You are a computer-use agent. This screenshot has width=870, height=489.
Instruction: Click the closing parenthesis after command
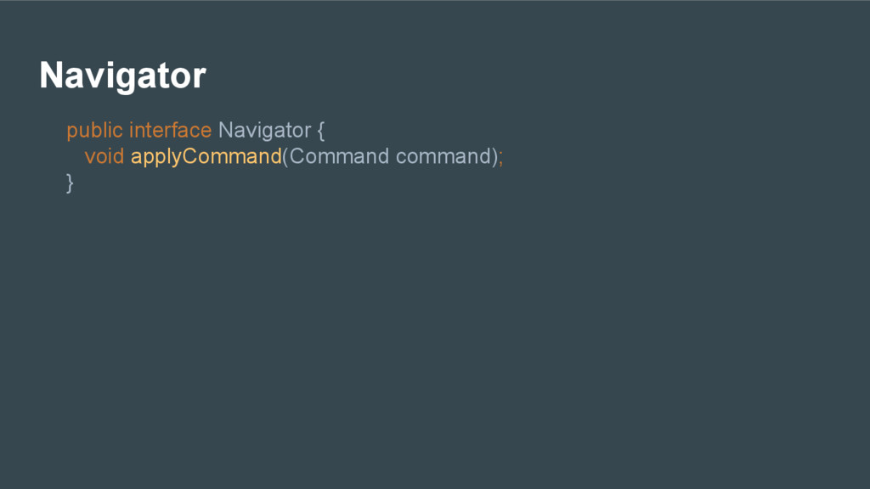click(495, 157)
